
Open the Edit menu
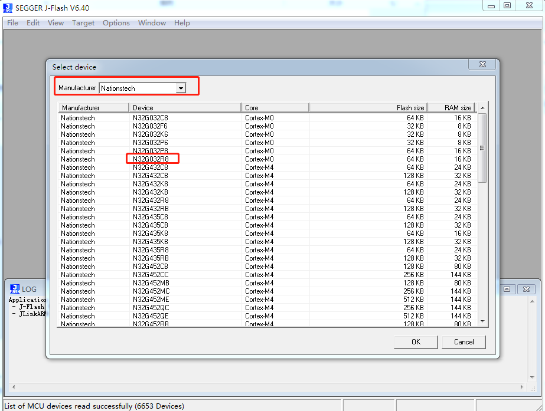[33, 23]
